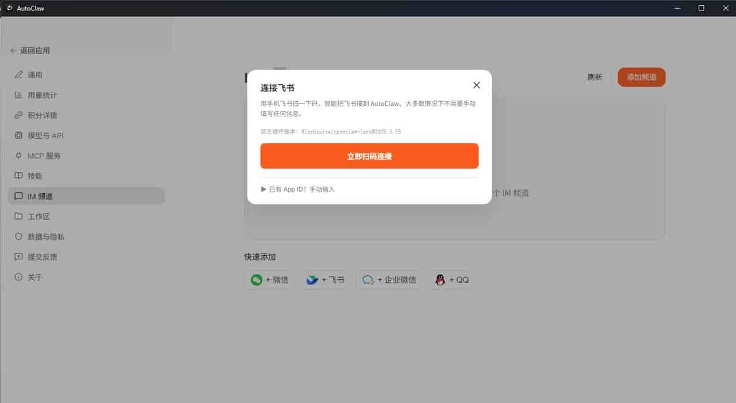Open the 提交反馈 page
This screenshot has height=403, width=736.
point(86,257)
